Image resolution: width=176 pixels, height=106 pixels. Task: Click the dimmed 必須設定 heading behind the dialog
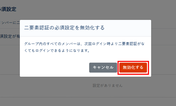8,9
